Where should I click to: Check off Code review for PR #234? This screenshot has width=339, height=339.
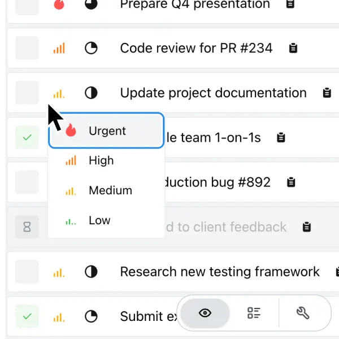click(27, 48)
